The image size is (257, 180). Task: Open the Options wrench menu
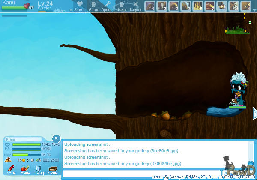click(x=108, y=6)
